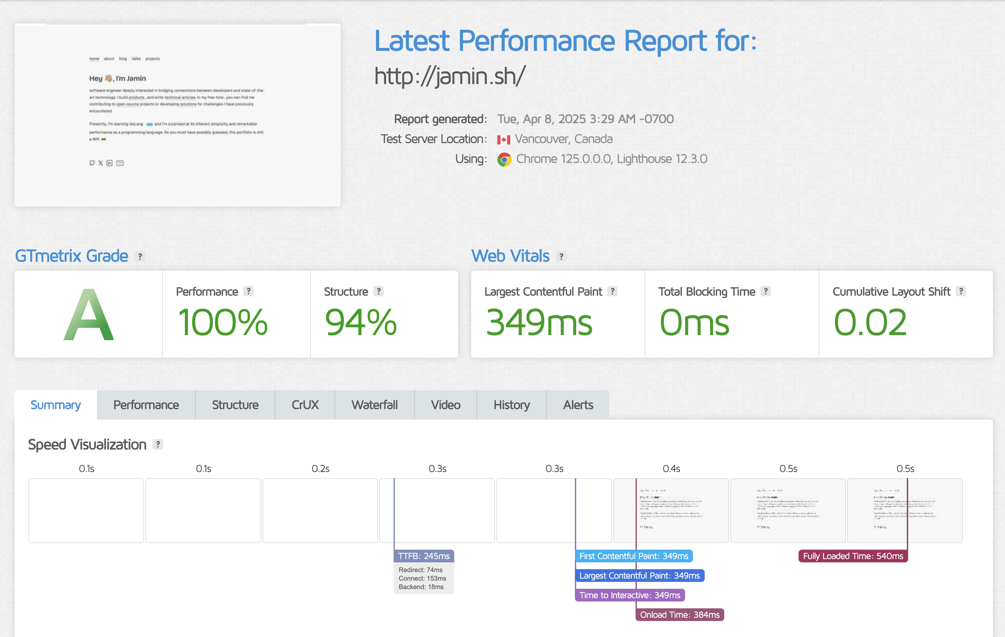This screenshot has height=637, width=1005.
Task: Click the Canada flag icon
Action: [x=503, y=139]
